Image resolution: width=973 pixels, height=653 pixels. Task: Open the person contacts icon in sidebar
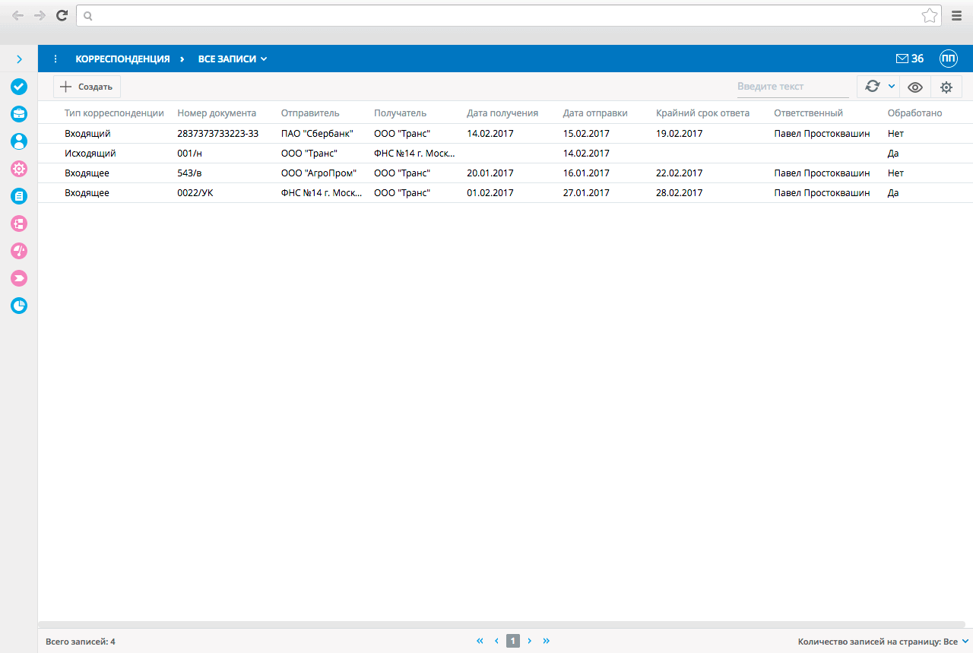[x=19, y=141]
